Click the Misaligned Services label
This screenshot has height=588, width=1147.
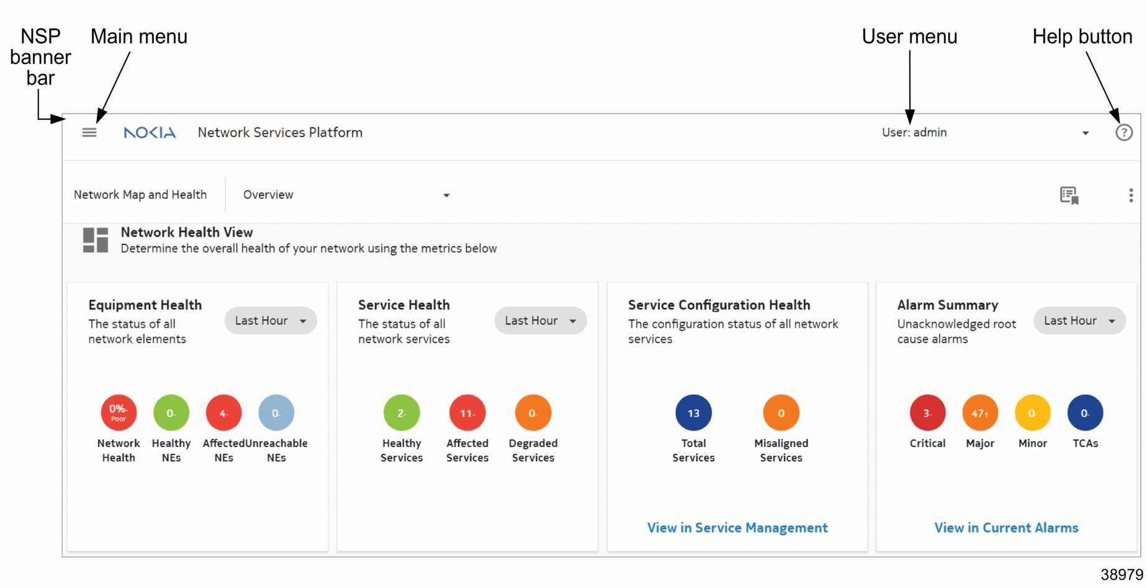[781, 450]
